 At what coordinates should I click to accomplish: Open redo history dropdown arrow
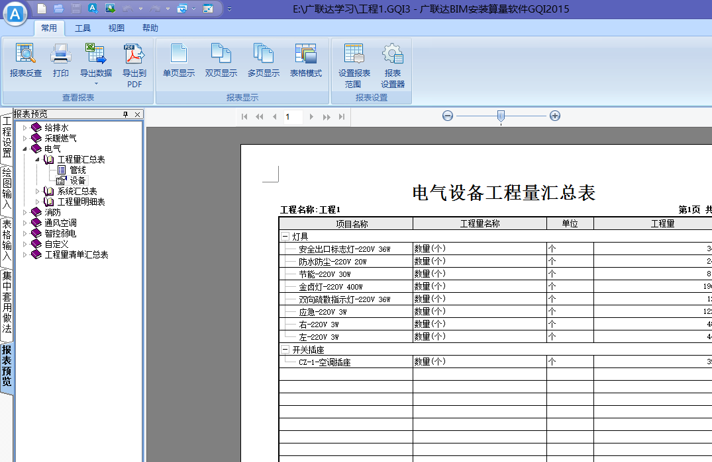click(x=168, y=9)
